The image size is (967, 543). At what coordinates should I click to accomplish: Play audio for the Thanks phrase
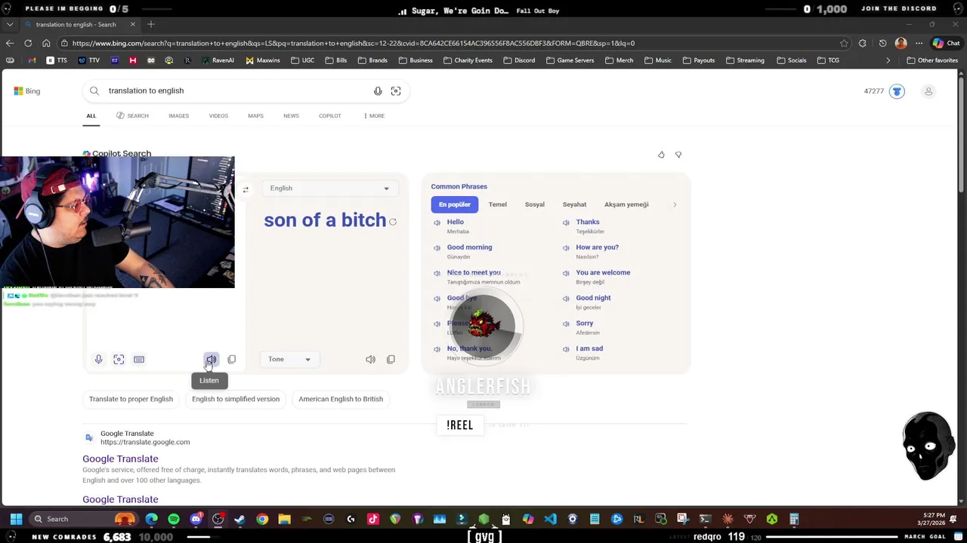pos(566,222)
